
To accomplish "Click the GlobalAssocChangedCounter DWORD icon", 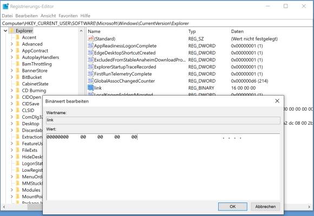I will pyautogui.click(x=90, y=80).
